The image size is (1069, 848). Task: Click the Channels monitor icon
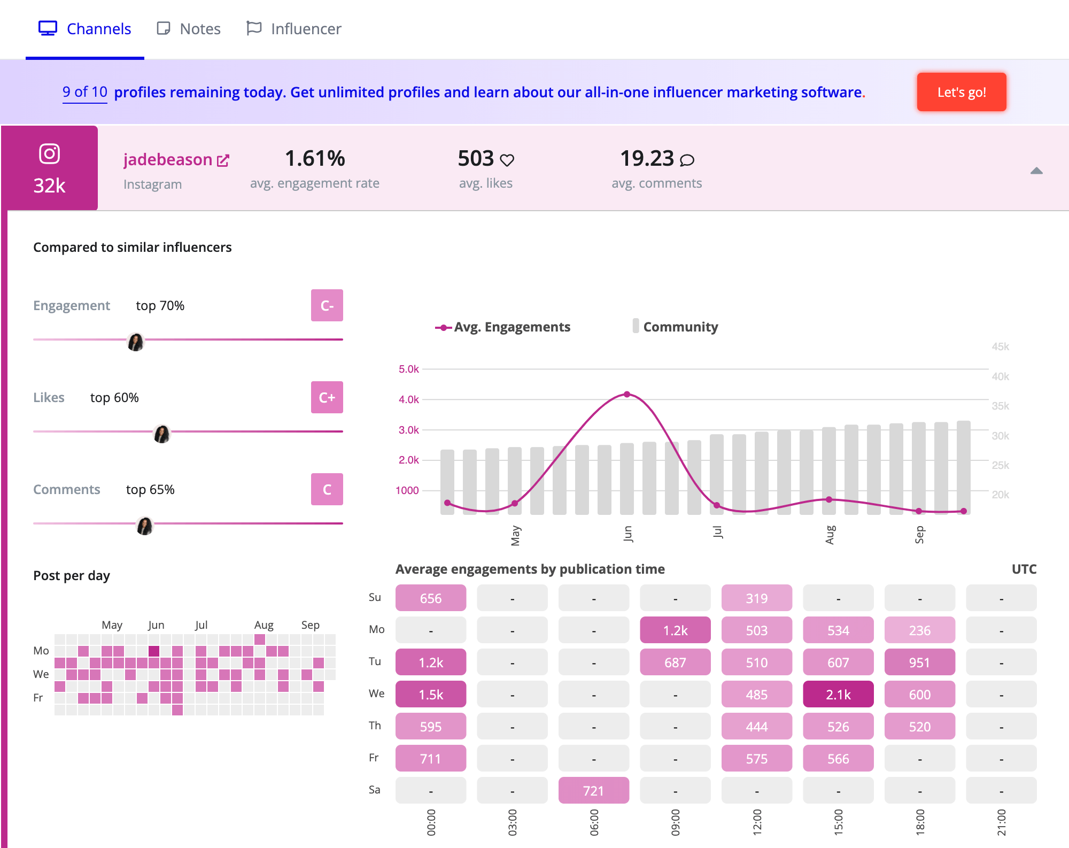[x=48, y=28]
